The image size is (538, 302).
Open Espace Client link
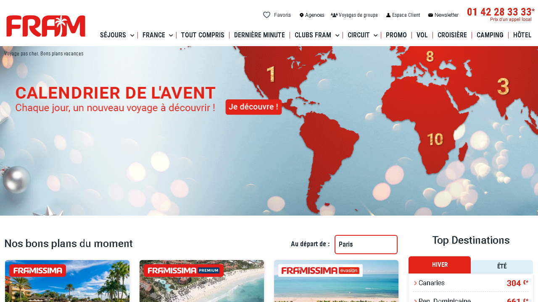[406, 15]
